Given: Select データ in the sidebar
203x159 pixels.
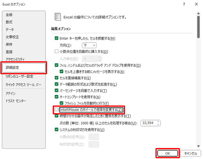Looking at the screenshot, I should pyautogui.click(x=10, y=30).
